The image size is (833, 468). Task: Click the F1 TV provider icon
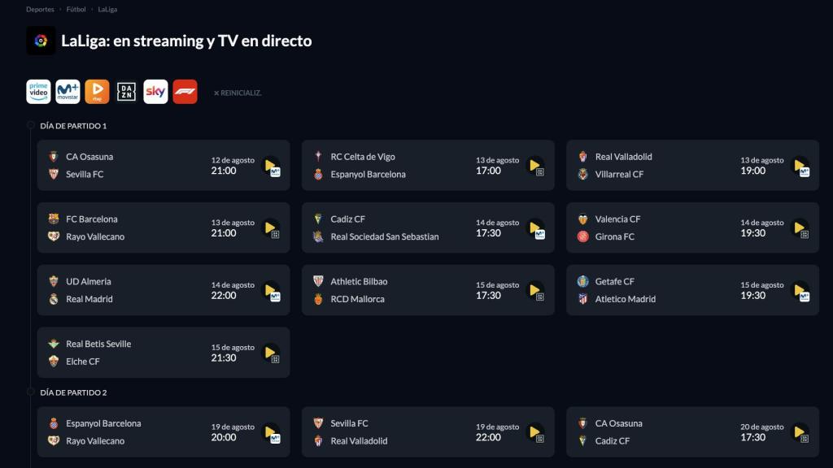(x=185, y=92)
